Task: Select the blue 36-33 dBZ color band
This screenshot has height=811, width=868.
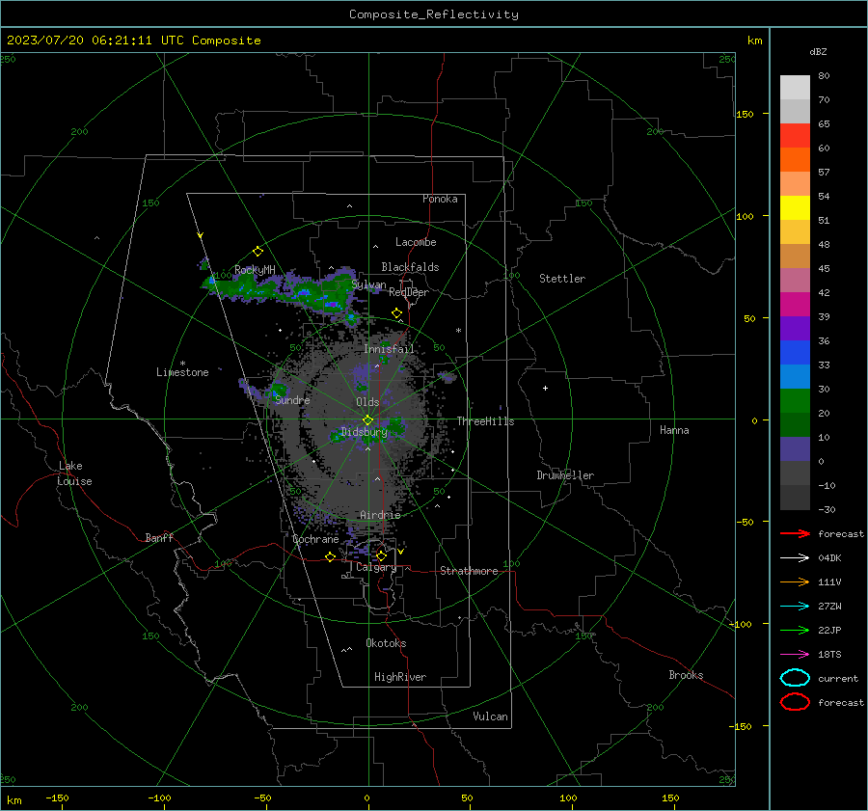Action: pyautogui.click(x=795, y=353)
